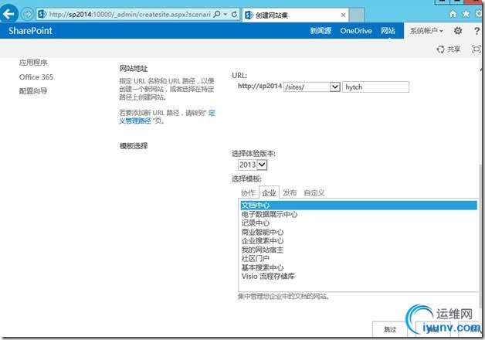Refresh the page with the reload icon

click(234, 14)
